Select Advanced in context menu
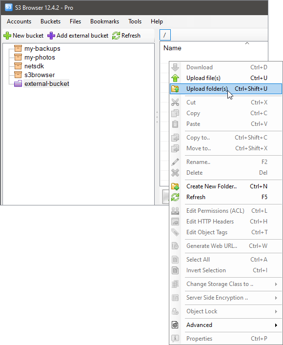 [226, 325]
